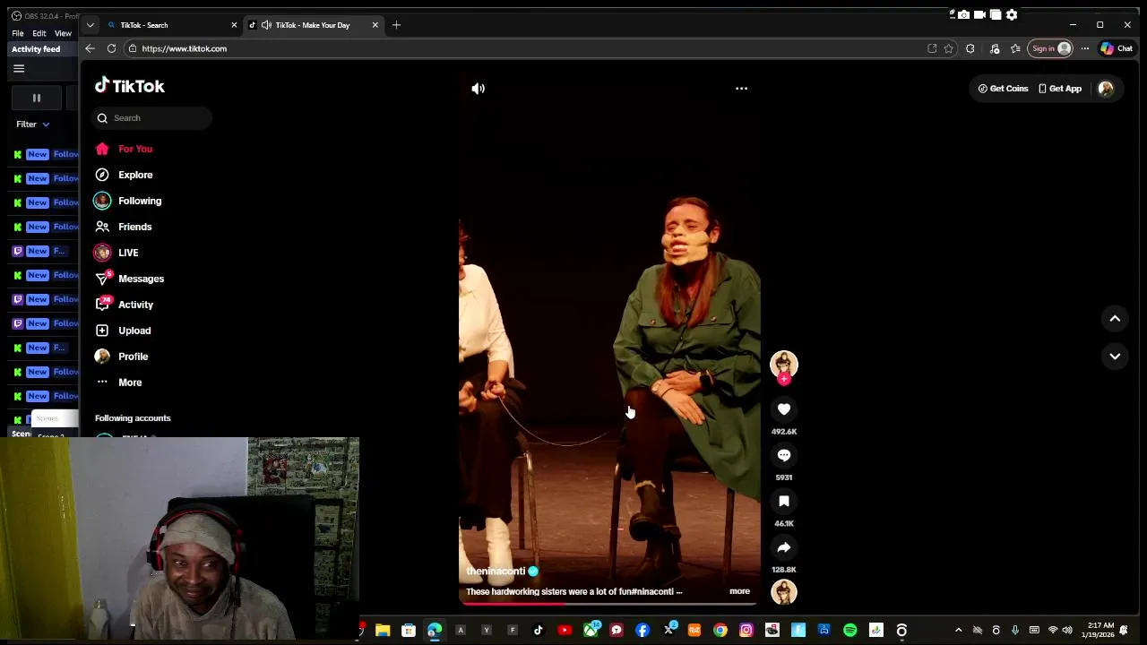1147x645 pixels.
Task: Open comments on the theninaconti video
Action: tap(784, 455)
